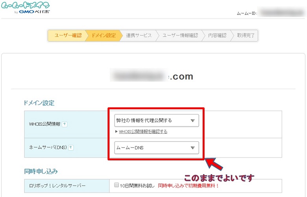Screen dimensions: 307x197
Task: Enable the 10日間無料お試し checkbox
Action: (x=117, y=185)
